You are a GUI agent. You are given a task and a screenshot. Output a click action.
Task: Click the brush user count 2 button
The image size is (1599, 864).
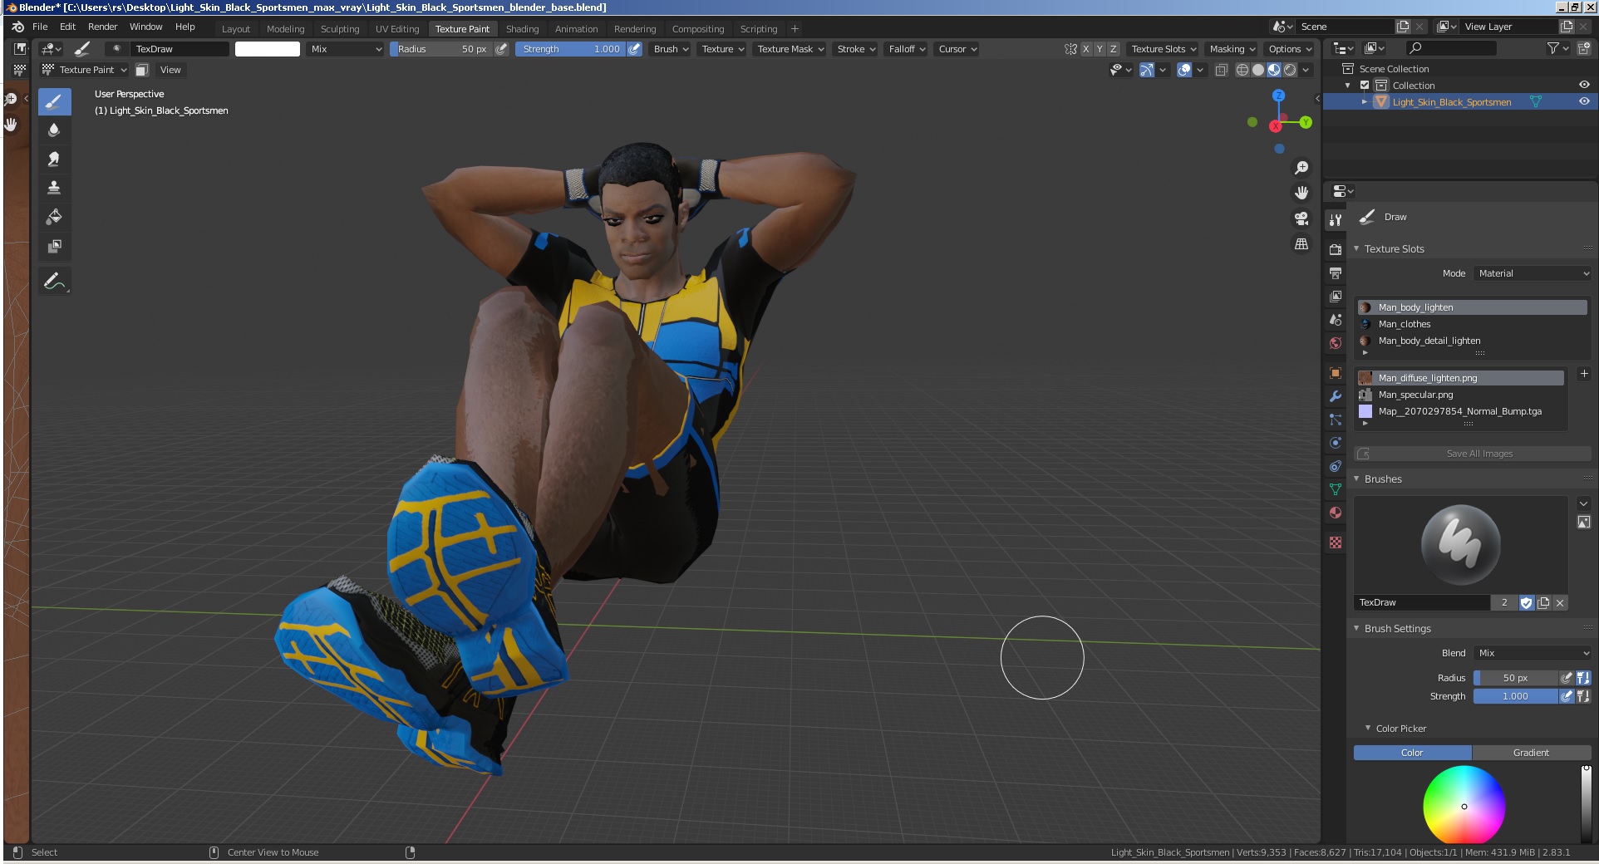1504,602
